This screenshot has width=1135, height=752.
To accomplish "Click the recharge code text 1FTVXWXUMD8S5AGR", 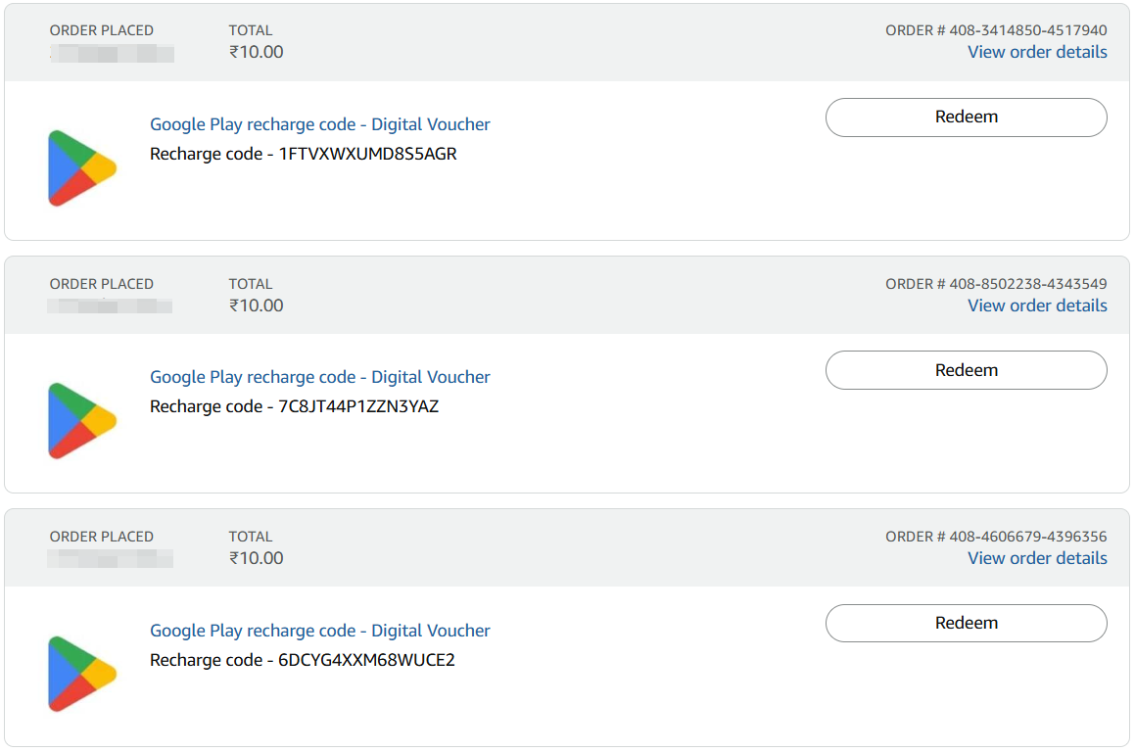I will (x=368, y=154).
